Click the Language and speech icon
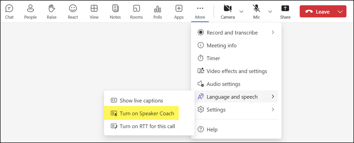This screenshot has width=354, height=143. tap(201, 97)
